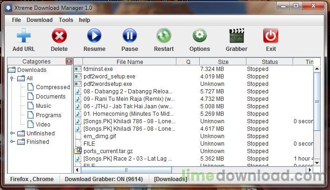Image resolution: width=330 pixels, height=190 pixels.
Task: Click Download Grabber: ON (9614) status
Action: point(104,179)
